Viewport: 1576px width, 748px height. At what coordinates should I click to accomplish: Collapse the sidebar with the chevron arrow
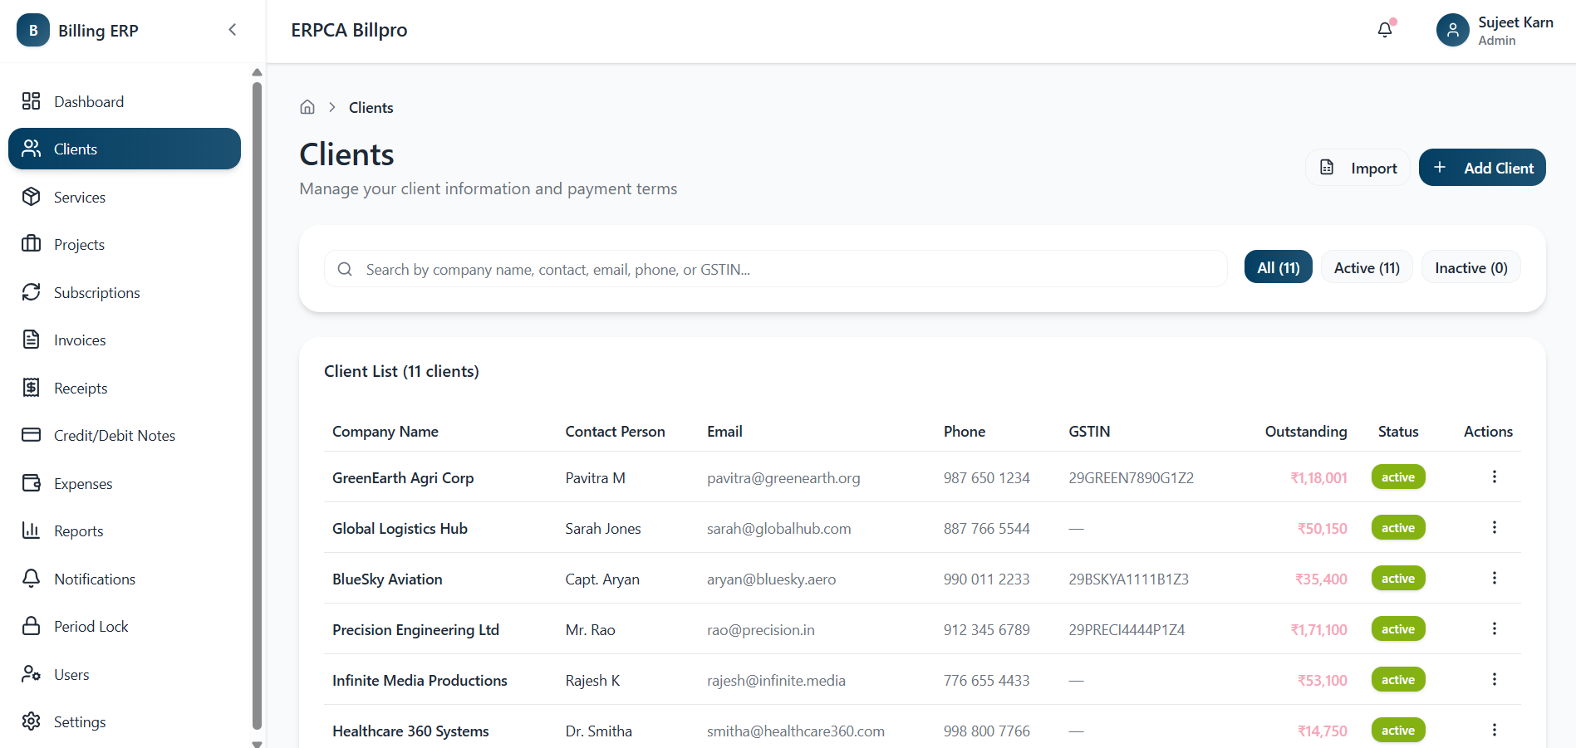(233, 30)
